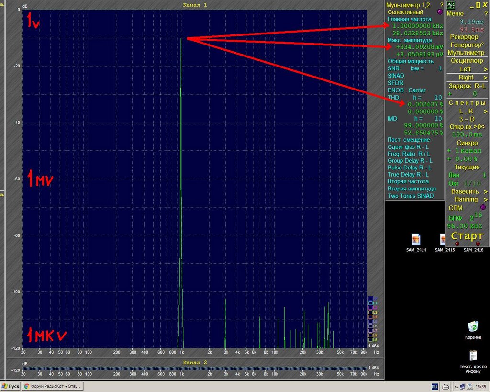Open the Рекордер panel
This screenshot has height=392, width=490.
(464, 37)
